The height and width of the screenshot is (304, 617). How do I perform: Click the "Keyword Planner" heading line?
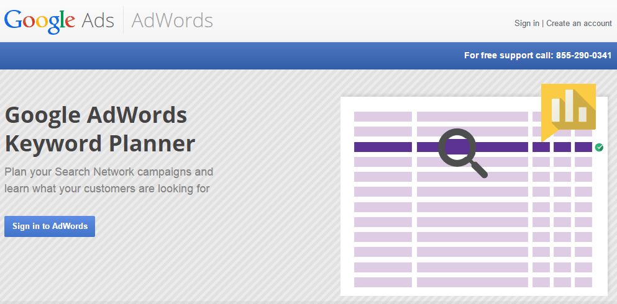[x=99, y=143]
